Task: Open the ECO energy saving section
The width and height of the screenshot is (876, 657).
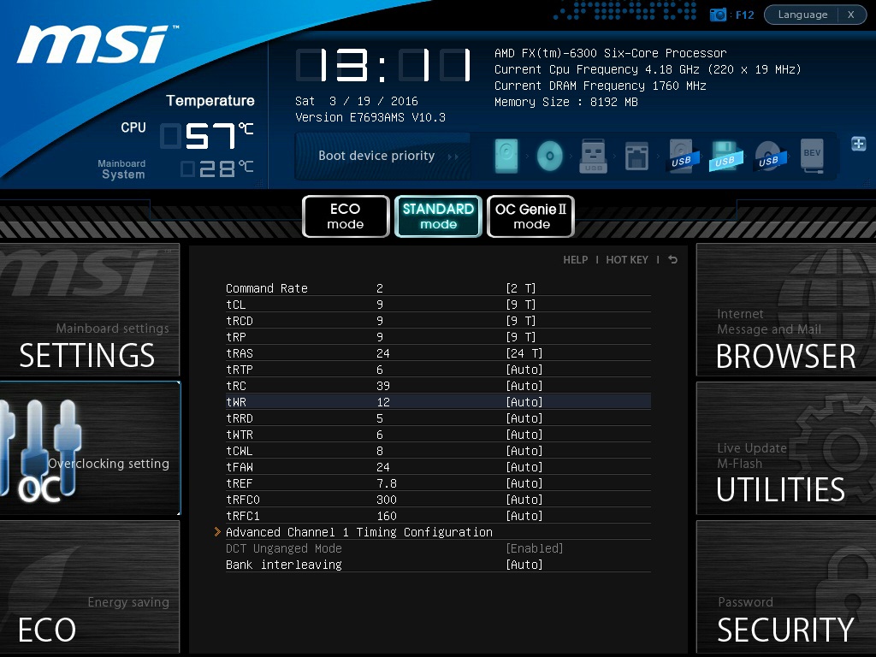Action: pyautogui.click(x=89, y=587)
